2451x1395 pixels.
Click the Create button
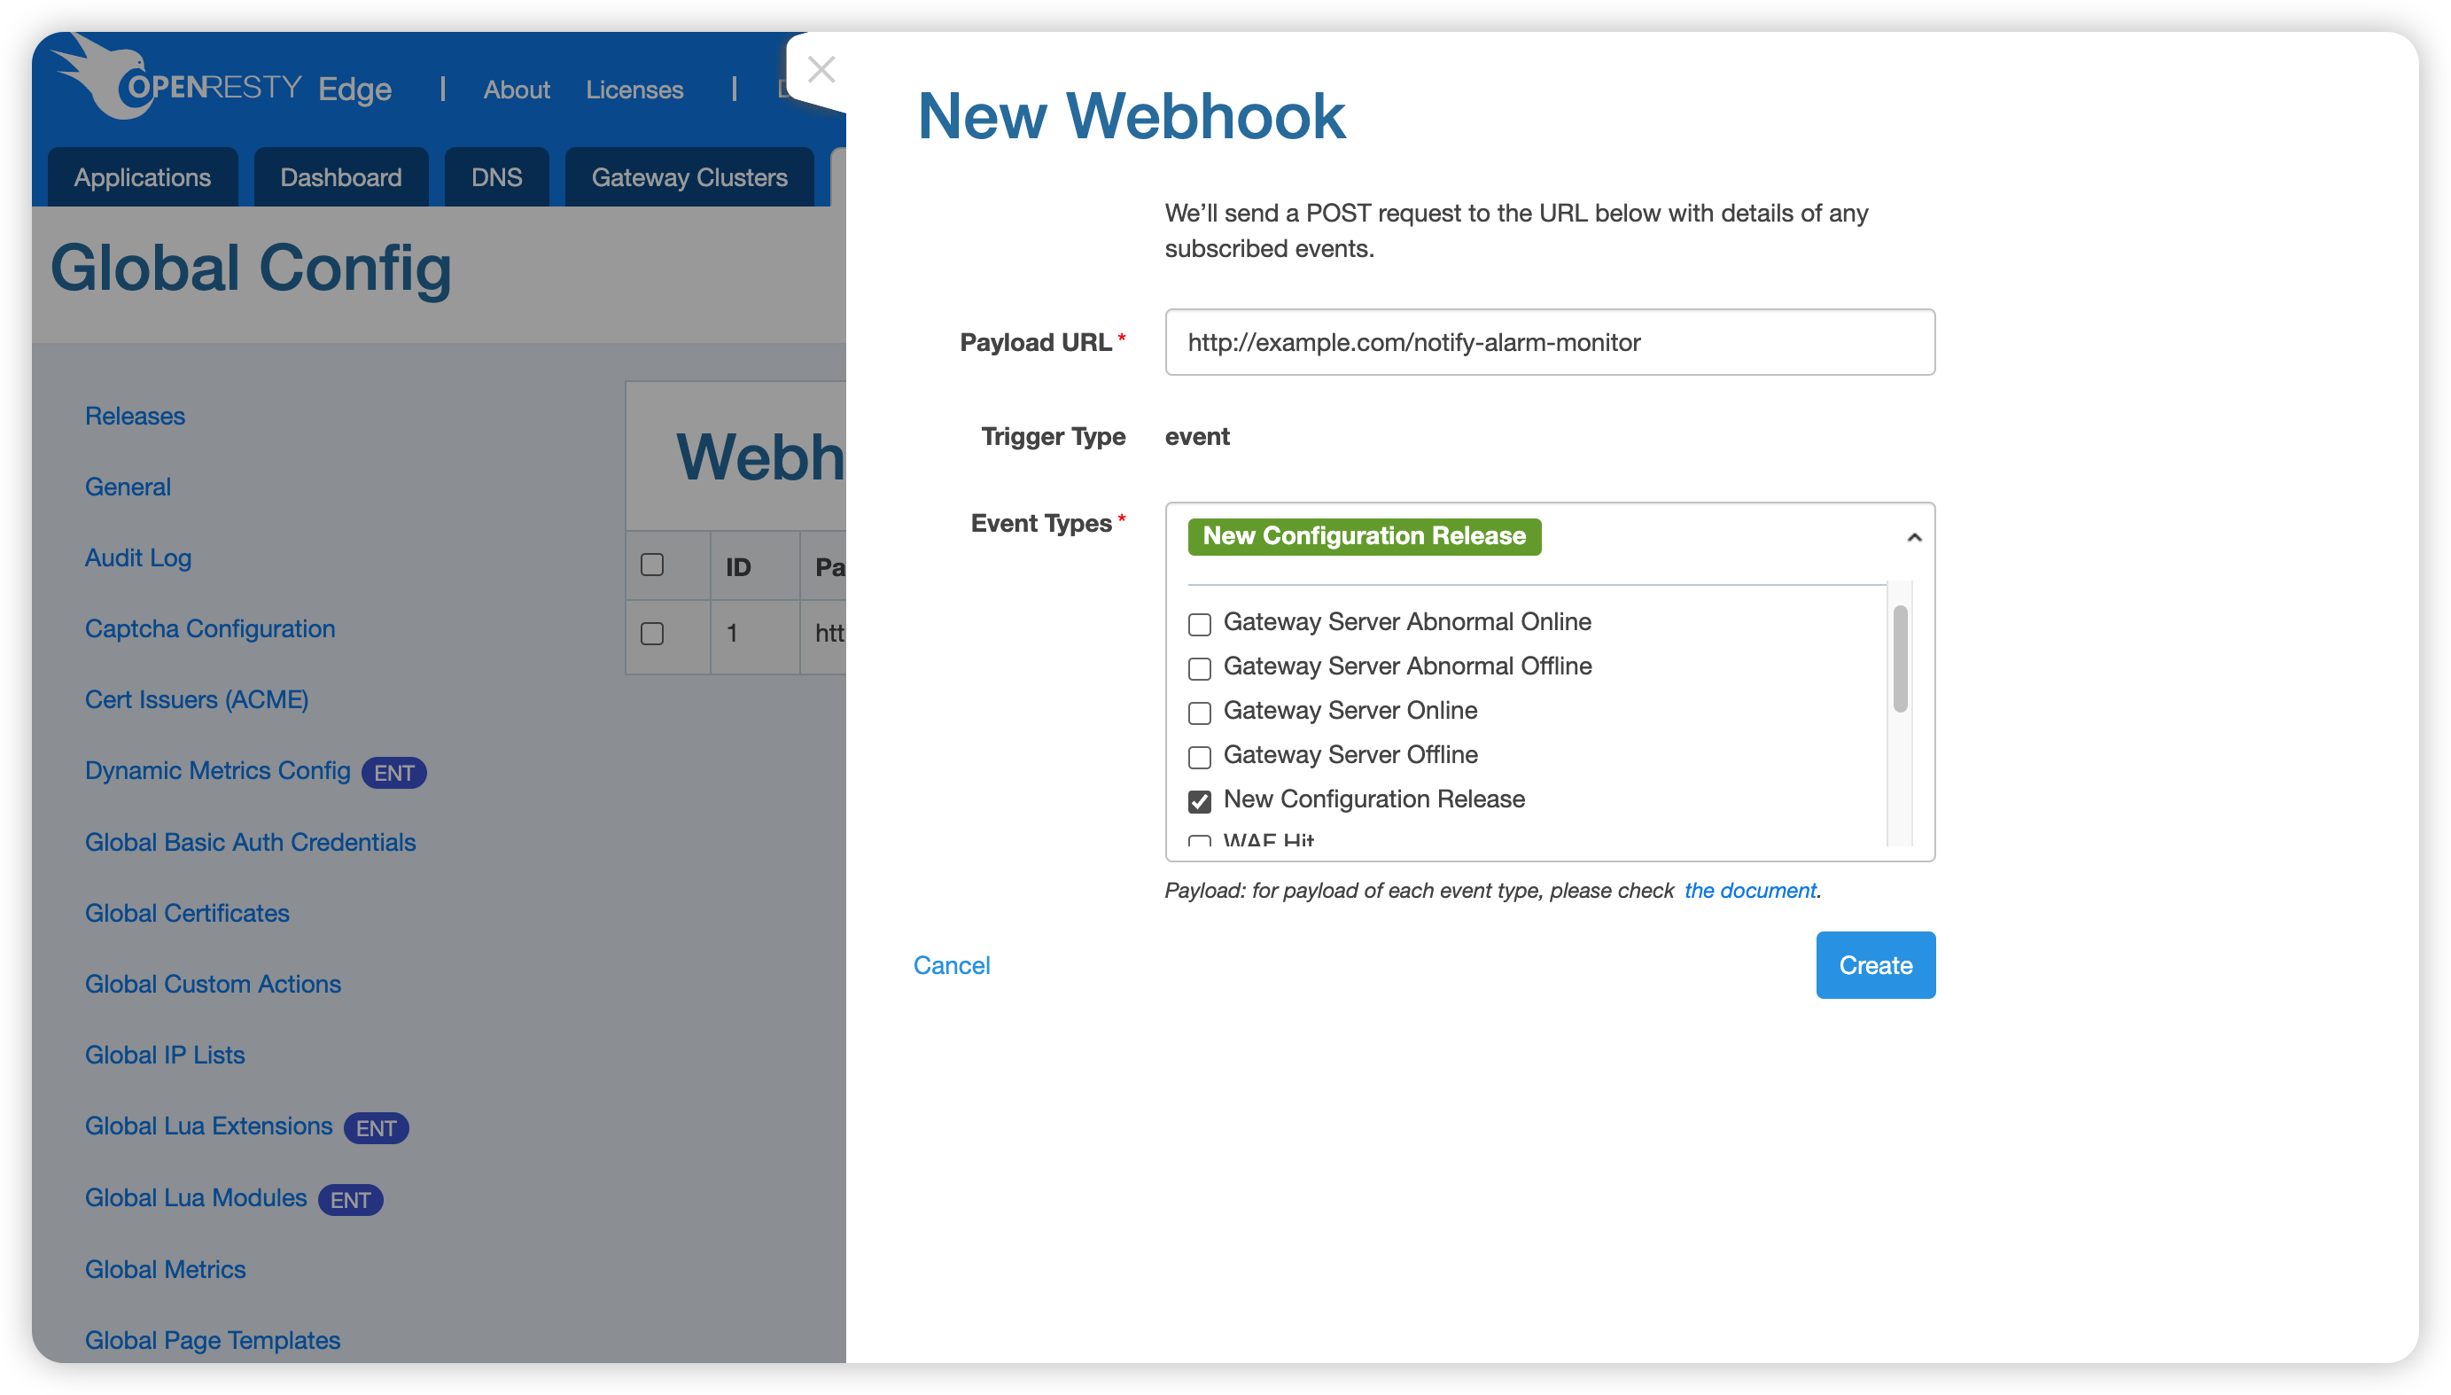(1874, 965)
